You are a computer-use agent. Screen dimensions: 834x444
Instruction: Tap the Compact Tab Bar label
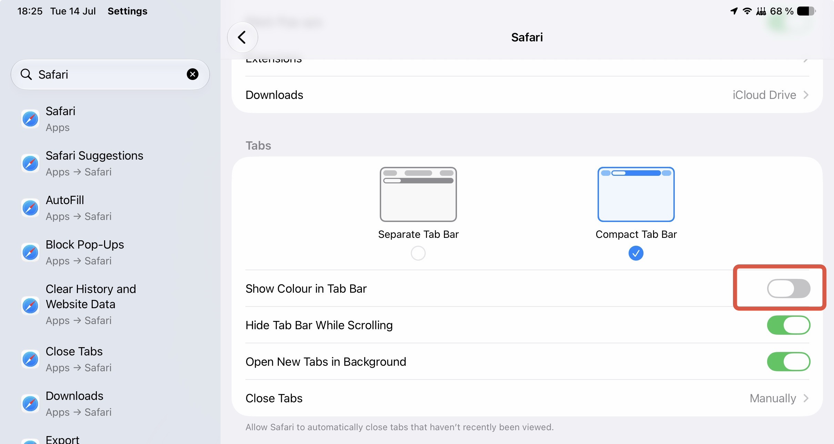pyautogui.click(x=636, y=234)
